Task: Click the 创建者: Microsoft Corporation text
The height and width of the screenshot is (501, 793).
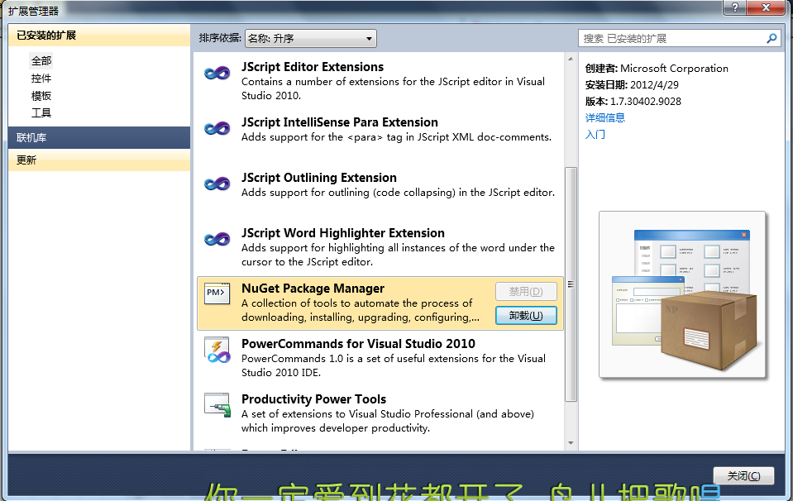Action: coord(657,69)
